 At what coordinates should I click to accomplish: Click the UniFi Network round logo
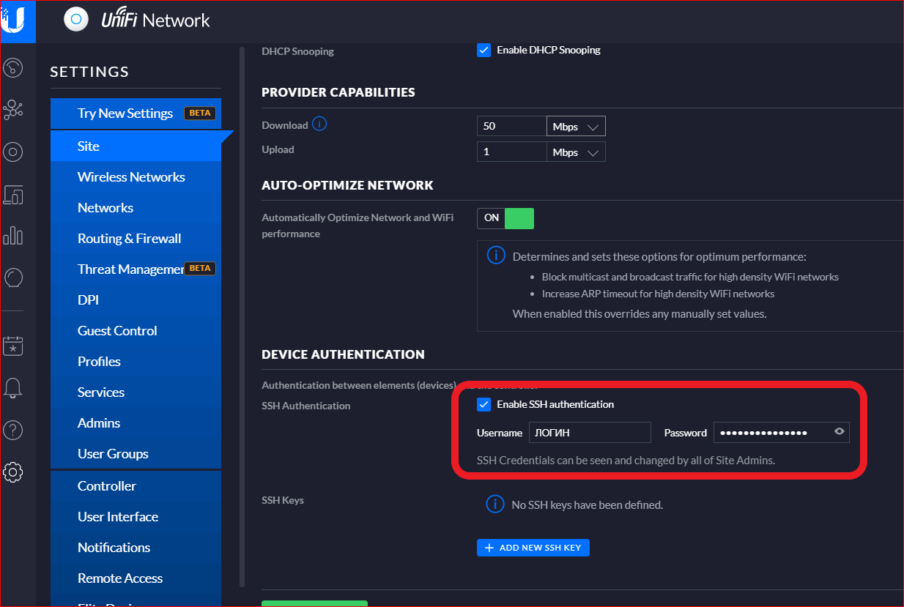76,20
